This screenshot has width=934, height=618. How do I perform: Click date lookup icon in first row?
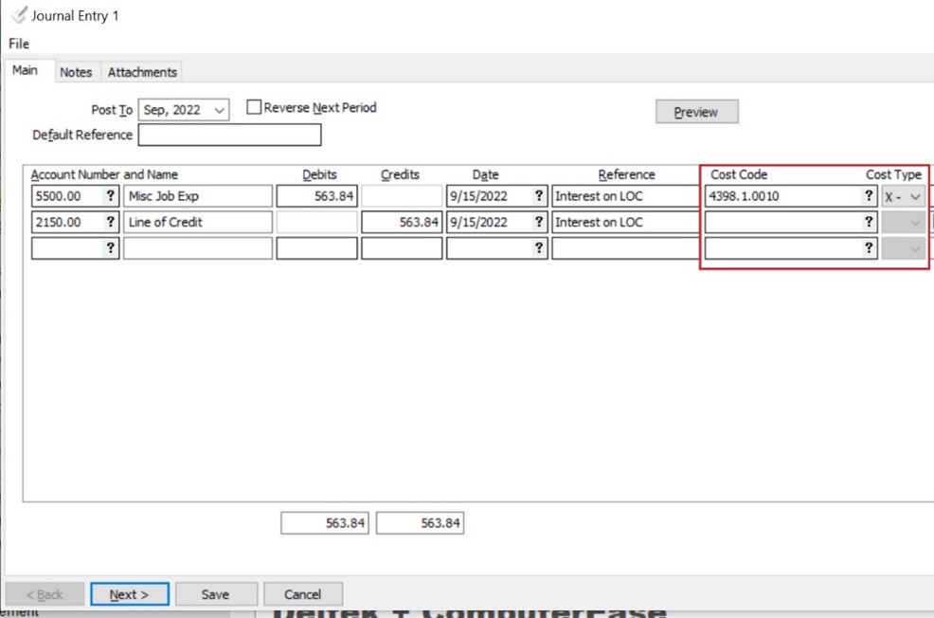pos(539,197)
